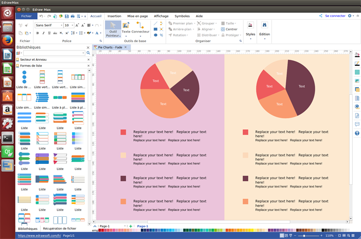Image resolution: width=361 pixels, height=239 pixels.
Task: Open System Settings from the dock
Action: tap(7, 124)
